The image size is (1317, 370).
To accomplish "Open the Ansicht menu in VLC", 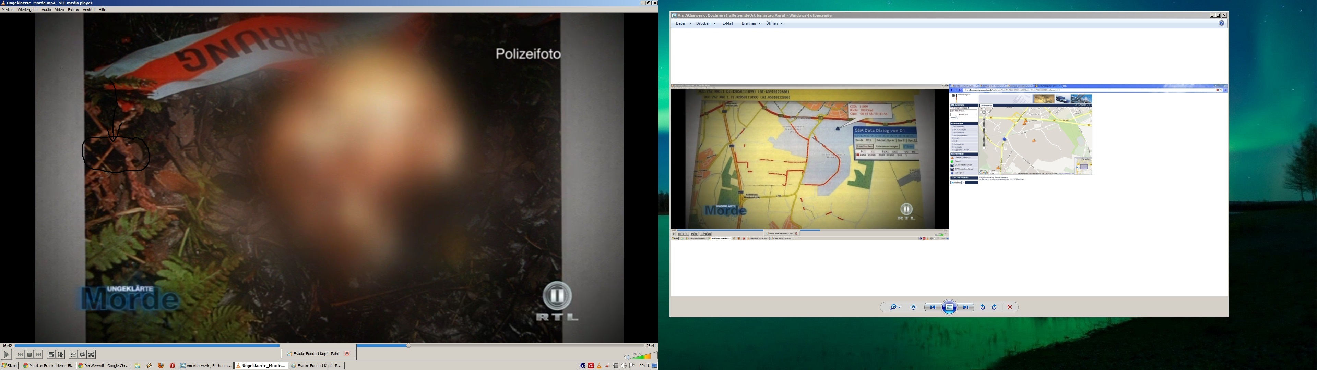I will [x=89, y=10].
